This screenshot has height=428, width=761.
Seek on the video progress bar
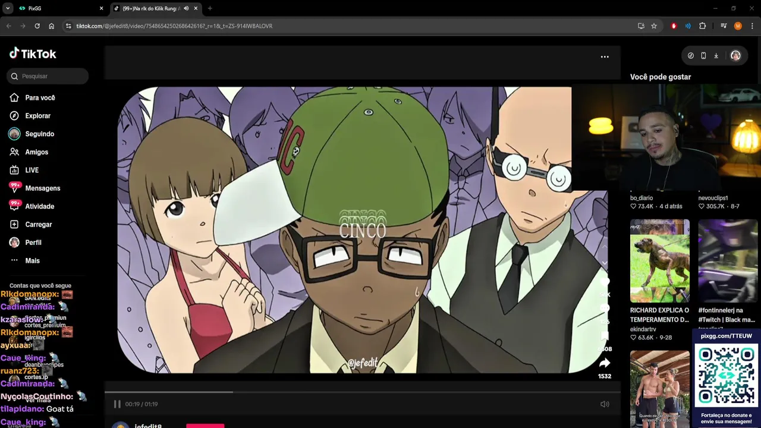[363, 392]
